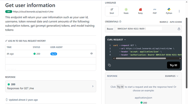Expand the 200 Responses for GET /me
Screen dimensions: 189x104
tap(51, 86)
